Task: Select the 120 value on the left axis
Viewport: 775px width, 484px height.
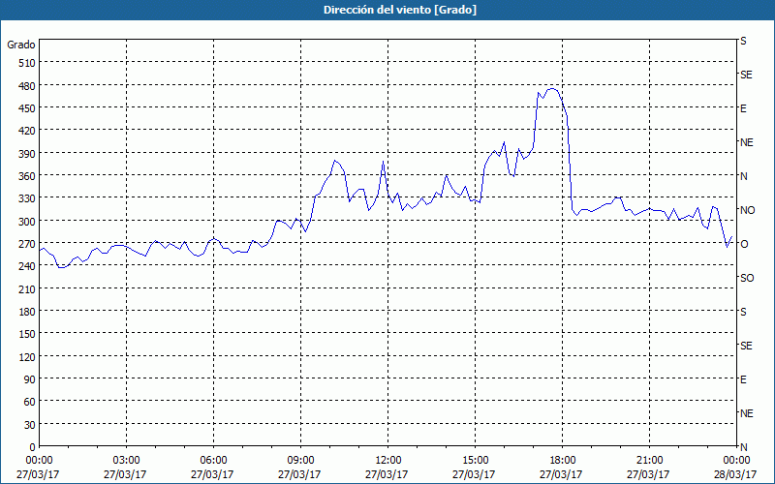Action: [28, 357]
